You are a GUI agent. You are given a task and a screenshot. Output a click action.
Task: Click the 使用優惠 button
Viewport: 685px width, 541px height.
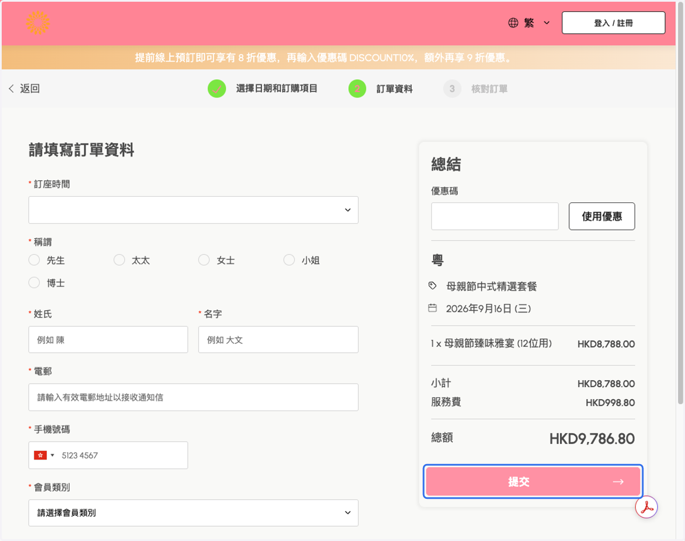pyautogui.click(x=602, y=216)
